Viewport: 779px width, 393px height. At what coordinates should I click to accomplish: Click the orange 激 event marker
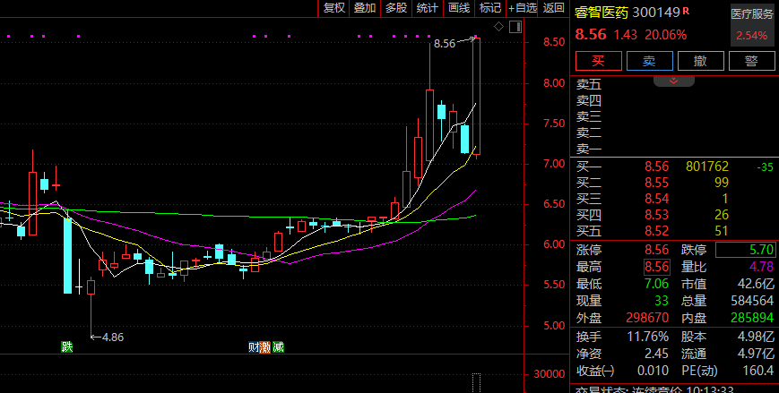[265, 346]
